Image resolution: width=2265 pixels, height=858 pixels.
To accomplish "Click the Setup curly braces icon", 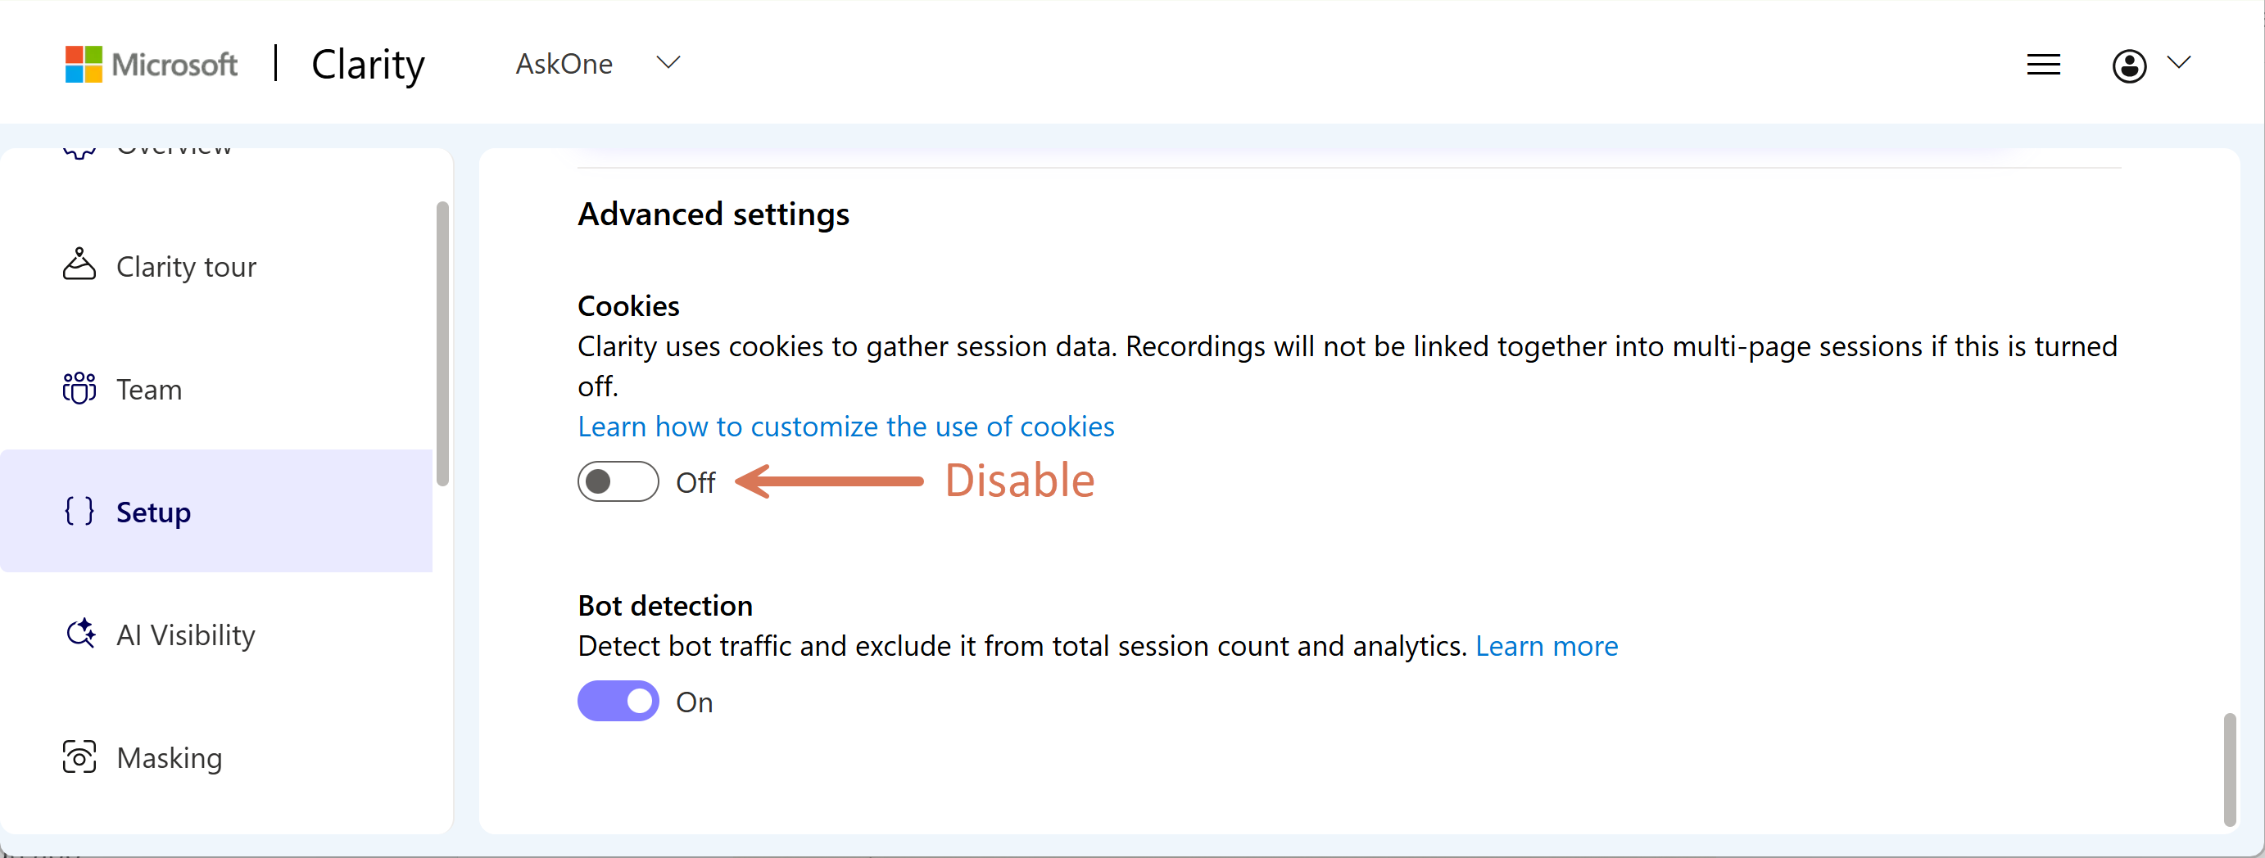I will tap(79, 511).
